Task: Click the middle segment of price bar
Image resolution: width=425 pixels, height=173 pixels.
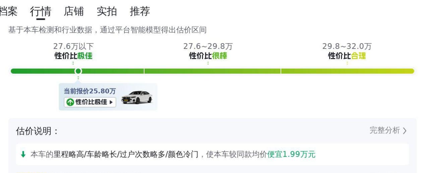Action: (x=213, y=71)
